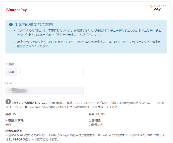
Task: Click the 無料 fee value
Action: pyautogui.click(x=8, y=125)
